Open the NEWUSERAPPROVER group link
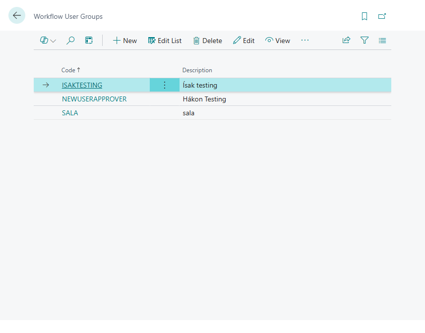The image size is (425, 333). [x=94, y=99]
